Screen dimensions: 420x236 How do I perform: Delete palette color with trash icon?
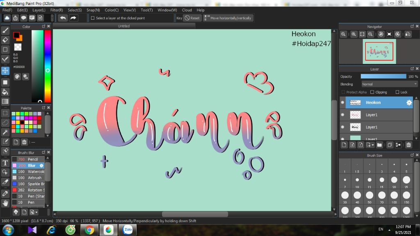pos(24,142)
